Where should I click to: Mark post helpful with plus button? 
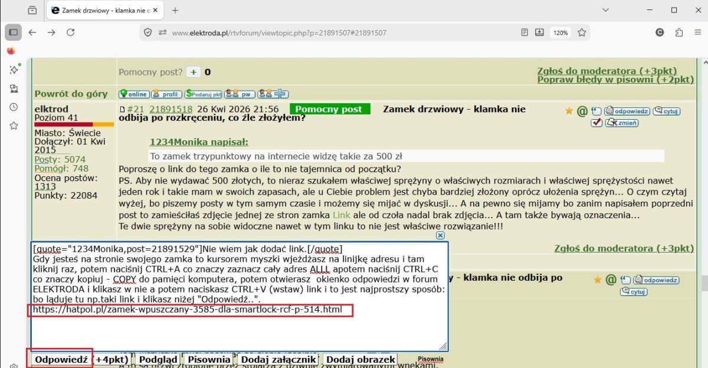(193, 72)
